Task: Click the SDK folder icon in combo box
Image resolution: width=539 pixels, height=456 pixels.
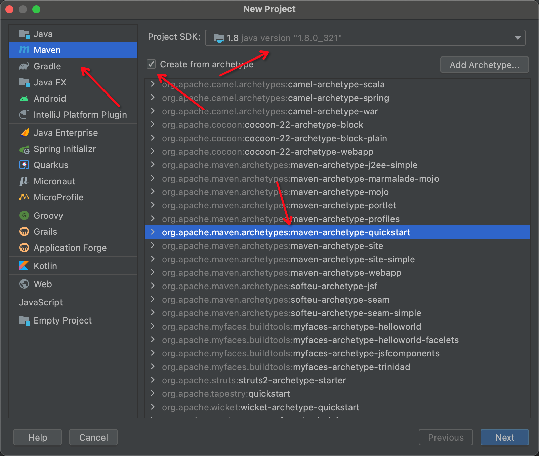Action: point(219,38)
